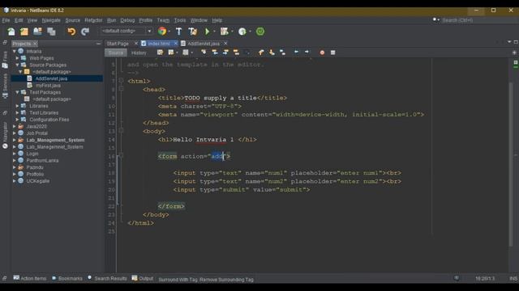
Task: Undo the last edit
Action: (71, 32)
